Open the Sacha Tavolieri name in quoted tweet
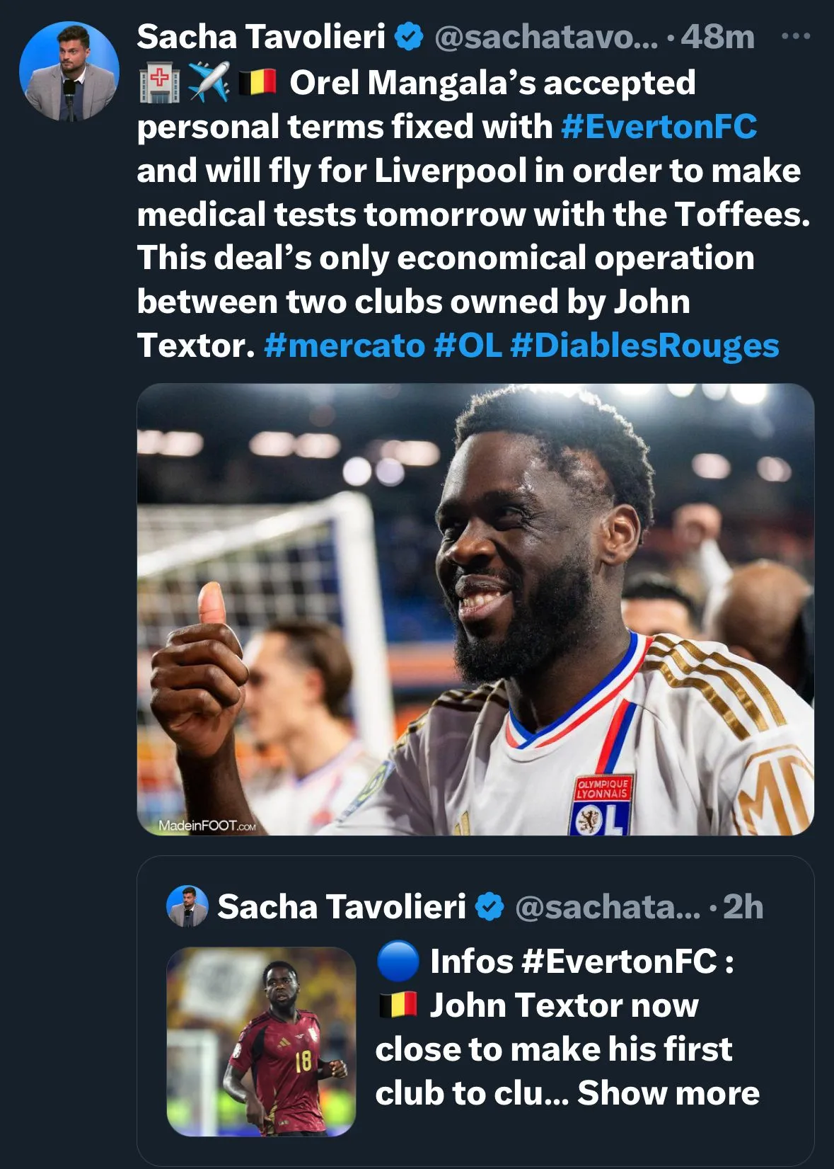 (342, 907)
